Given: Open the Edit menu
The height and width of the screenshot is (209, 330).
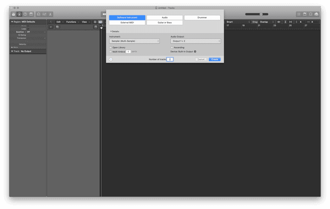Looking at the screenshot, I should click(x=60, y=22).
